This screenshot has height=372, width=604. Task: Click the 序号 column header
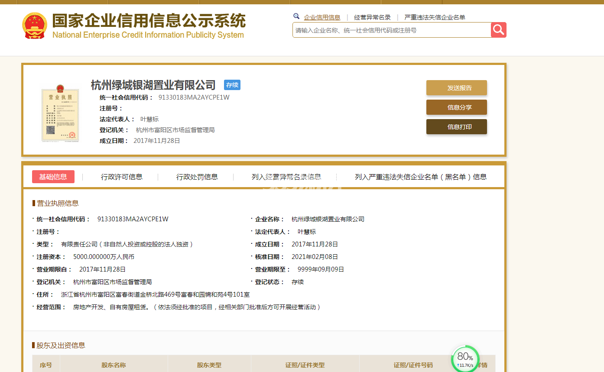click(46, 365)
